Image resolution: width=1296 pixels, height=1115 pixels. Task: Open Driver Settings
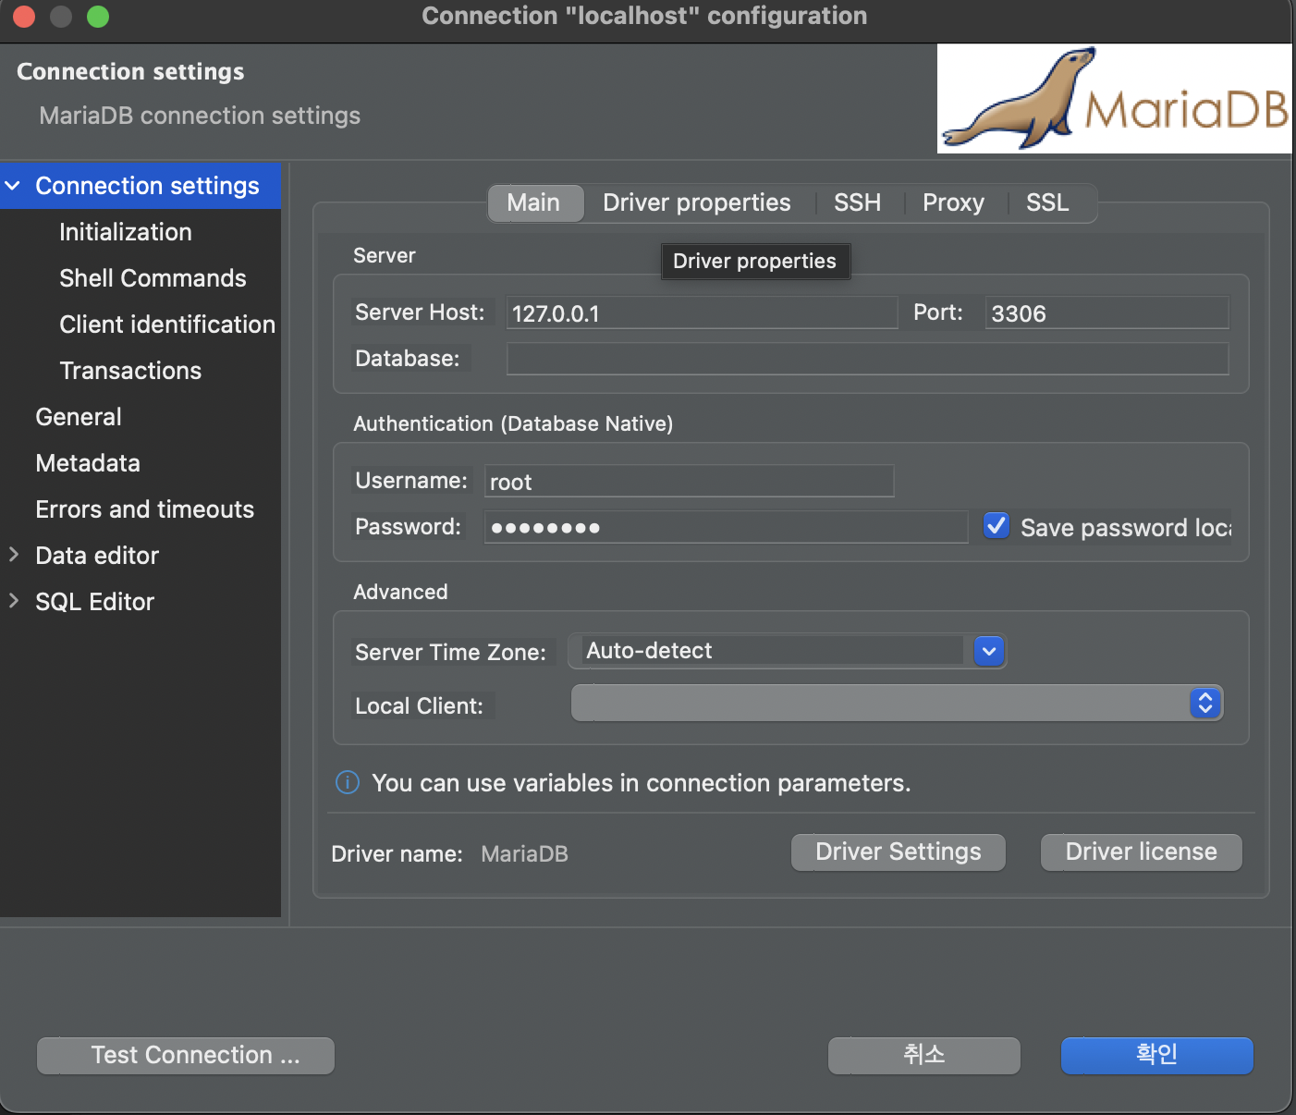pos(899,852)
